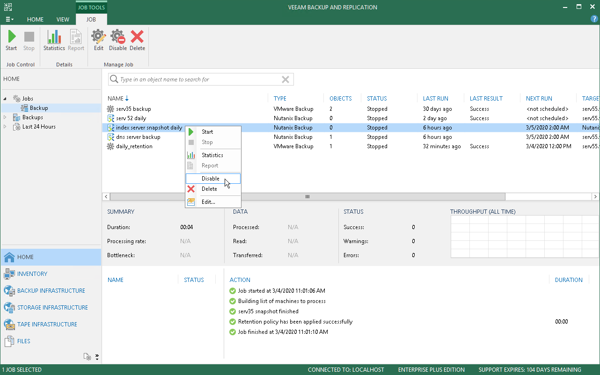This screenshot has height=375, width=600.
Task: Switch to the VIEW ribbon tab
Action: [x=63, y=20]
